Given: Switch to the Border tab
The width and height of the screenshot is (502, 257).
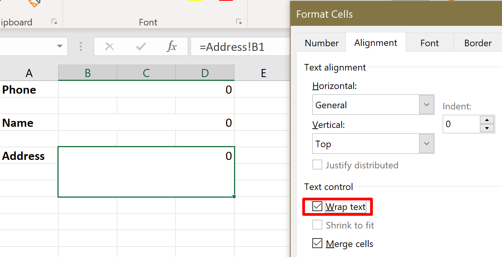Looking at the screenshot, I should 478,43.
